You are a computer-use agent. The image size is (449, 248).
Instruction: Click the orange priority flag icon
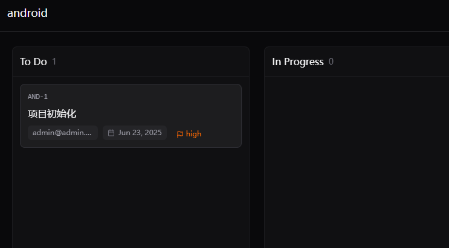click(180, 134)
